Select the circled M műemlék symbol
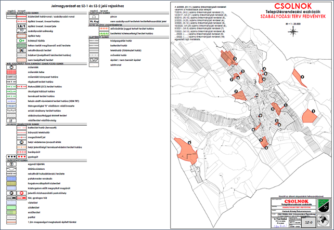 click(x=11, y=66)
